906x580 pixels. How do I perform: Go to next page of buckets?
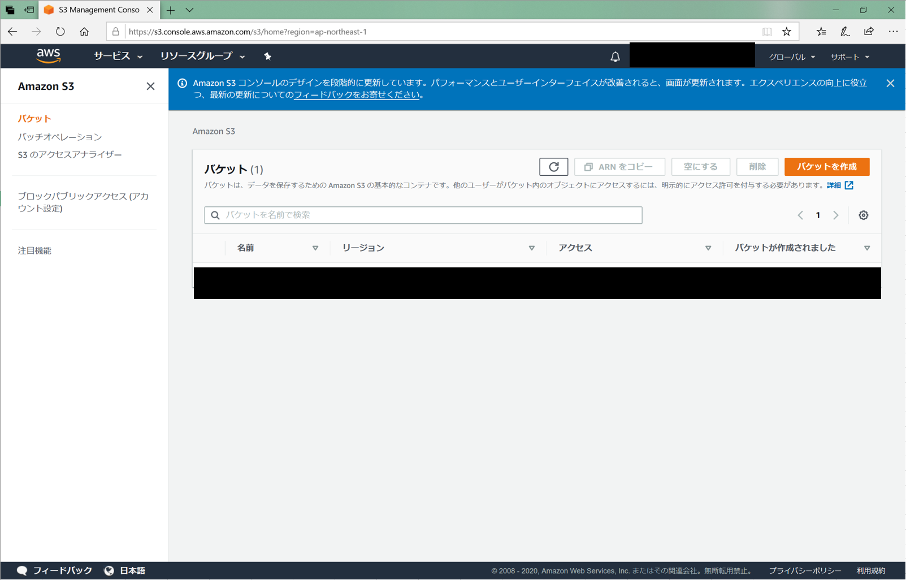(x=836, y=215)
